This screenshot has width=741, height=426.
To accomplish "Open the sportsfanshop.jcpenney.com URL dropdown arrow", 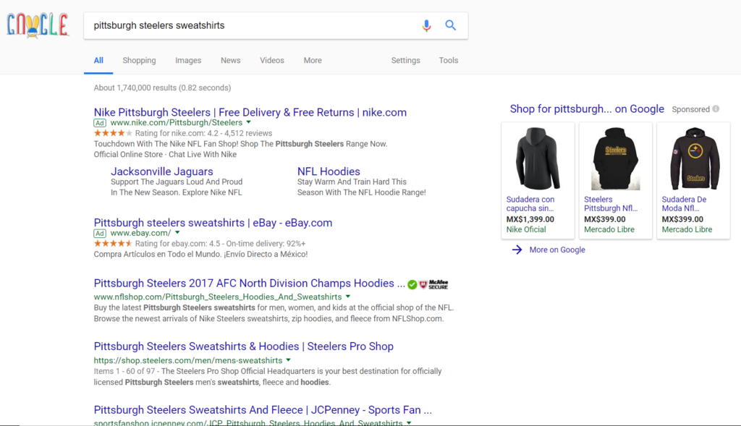I will (409, 422).
